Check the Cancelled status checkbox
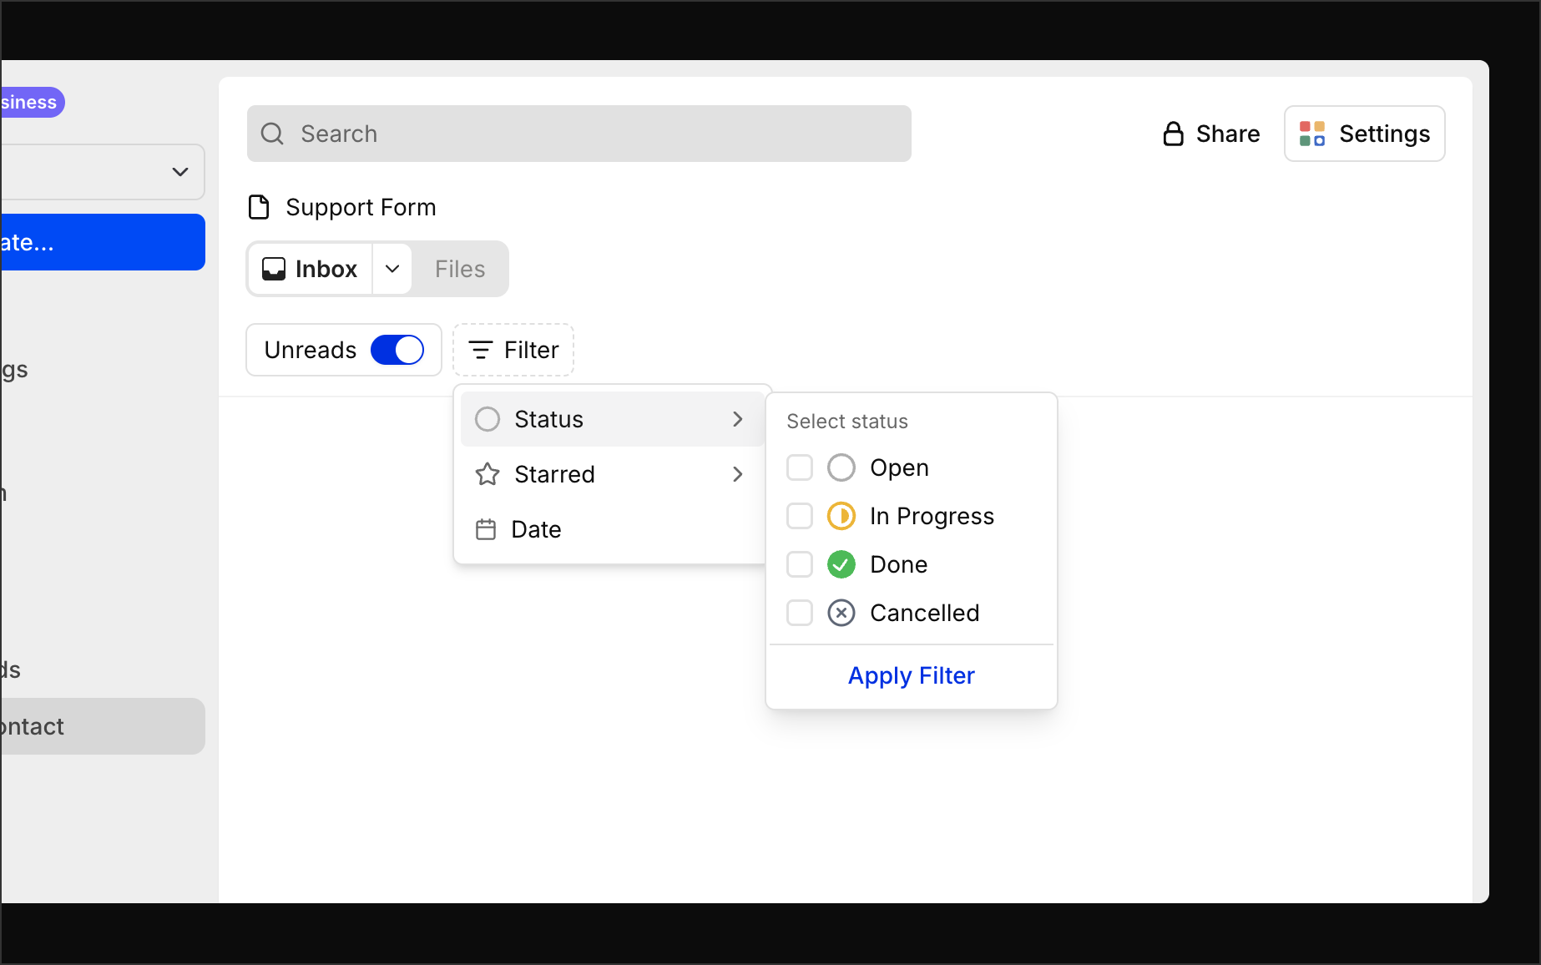Viewport: 1541px width, 965px height. click(799, 612)
